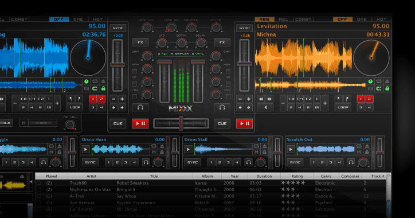The height and width of the screenshot is (218, 415).
Task: Toggle headphone cue for Scratch Out sampler
Action: pyautogui.click(x=351, y=162)
